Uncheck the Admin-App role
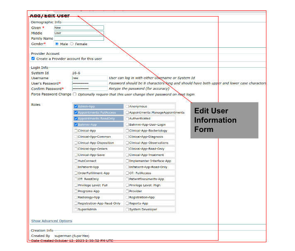 point(76,107)
